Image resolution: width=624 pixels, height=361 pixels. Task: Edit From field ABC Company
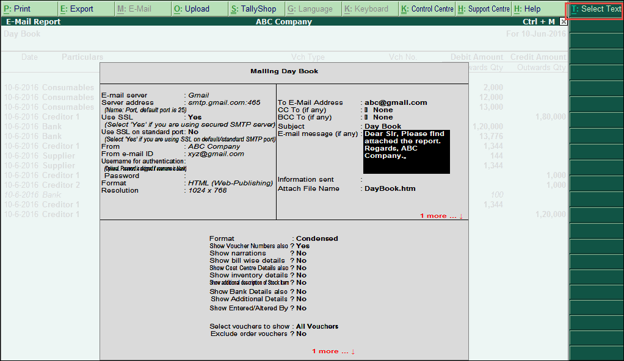(214, 147)
